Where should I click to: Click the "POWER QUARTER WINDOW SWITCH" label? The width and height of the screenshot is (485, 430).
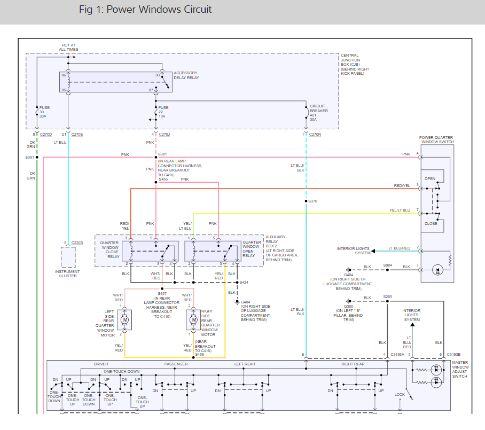[x=437, y=139]
